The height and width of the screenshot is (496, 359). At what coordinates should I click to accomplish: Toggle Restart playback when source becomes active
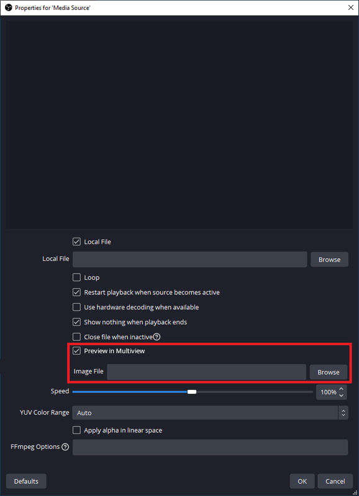coord(76,292)
